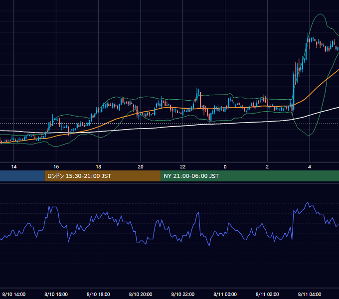Click the NY 21:00-06:00 JST session bar
This screenshot has width=339, height=299.
click(x=250, y=176)
